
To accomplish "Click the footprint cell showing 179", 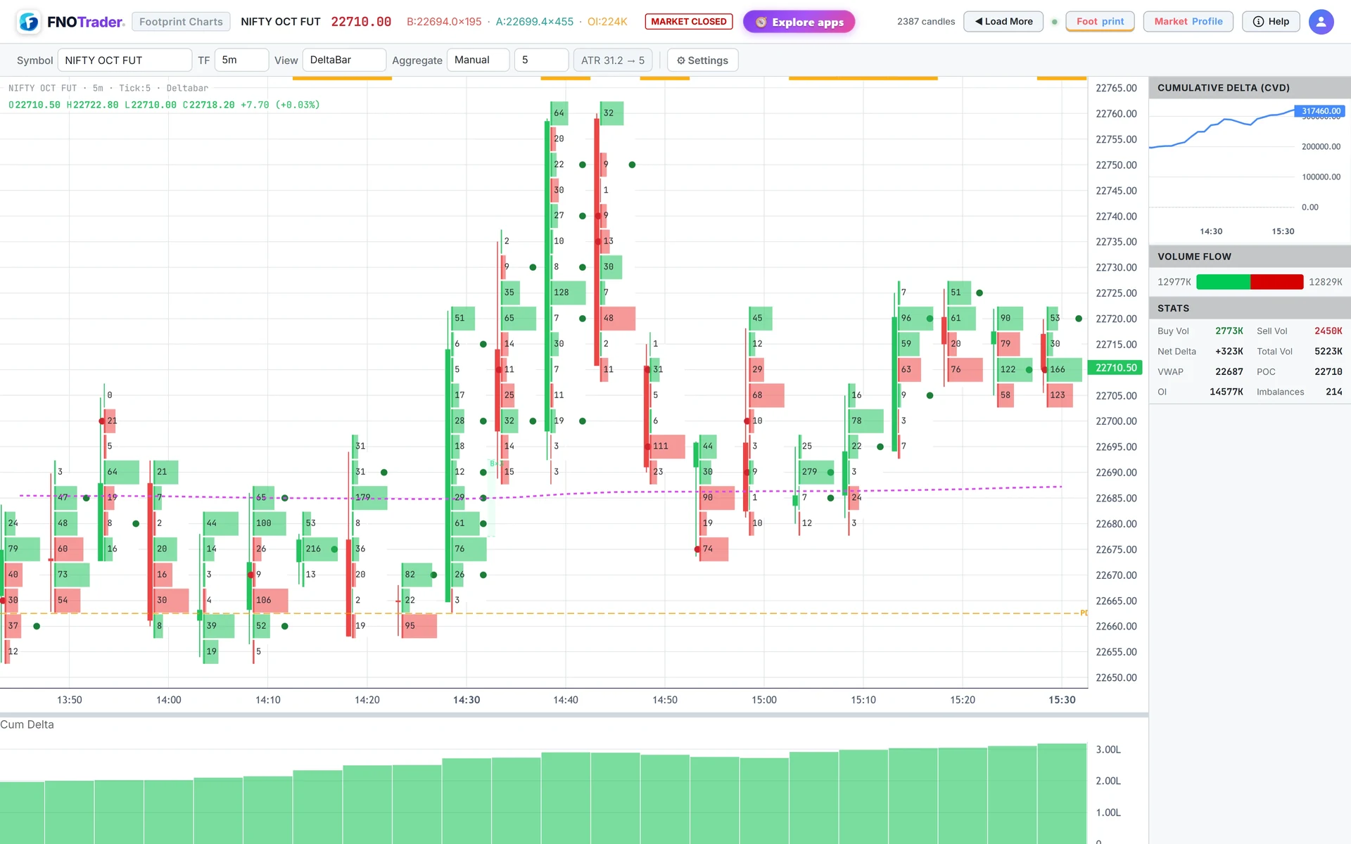I will tap(370, 497).
